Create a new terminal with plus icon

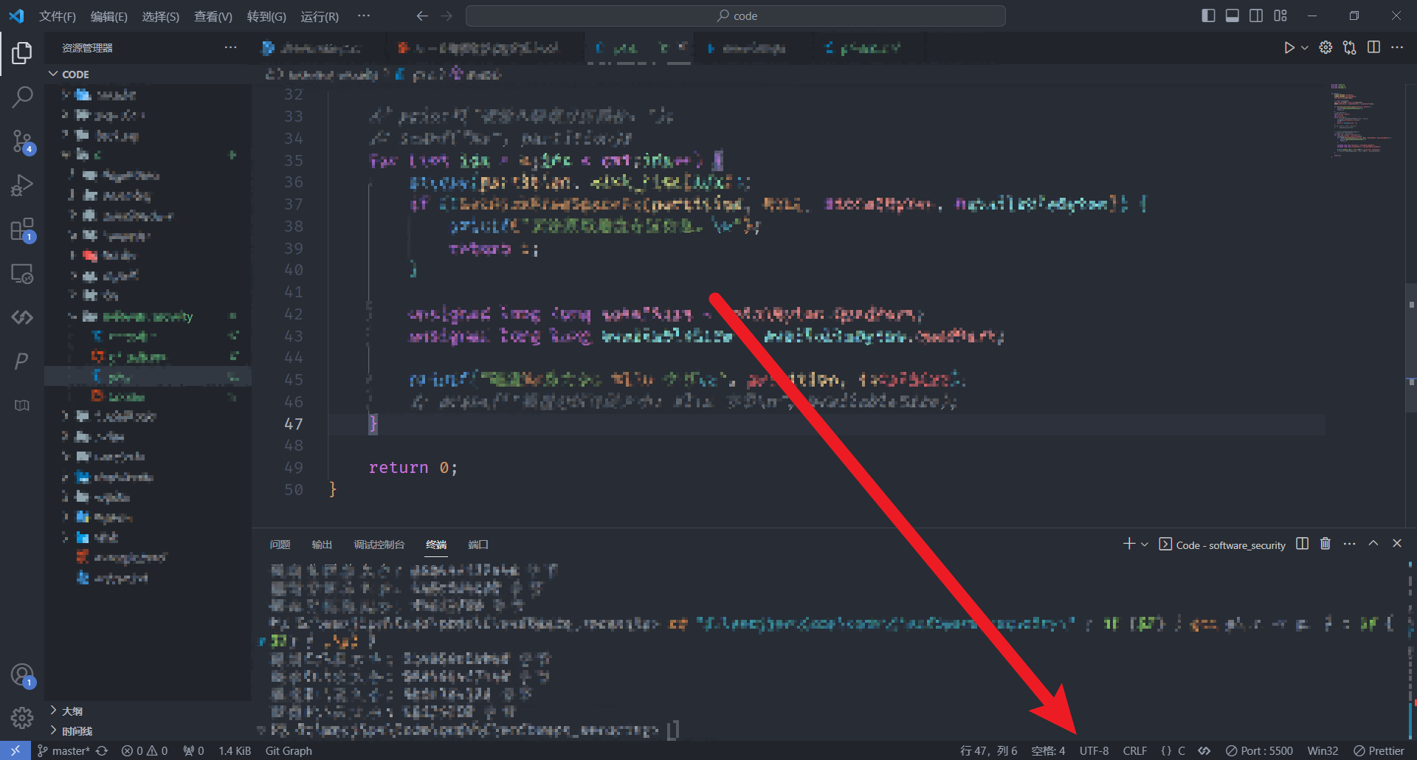click(x=1128, y=544)
